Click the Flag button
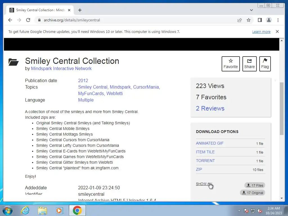The image size is (288, 216). click(265, 64)
